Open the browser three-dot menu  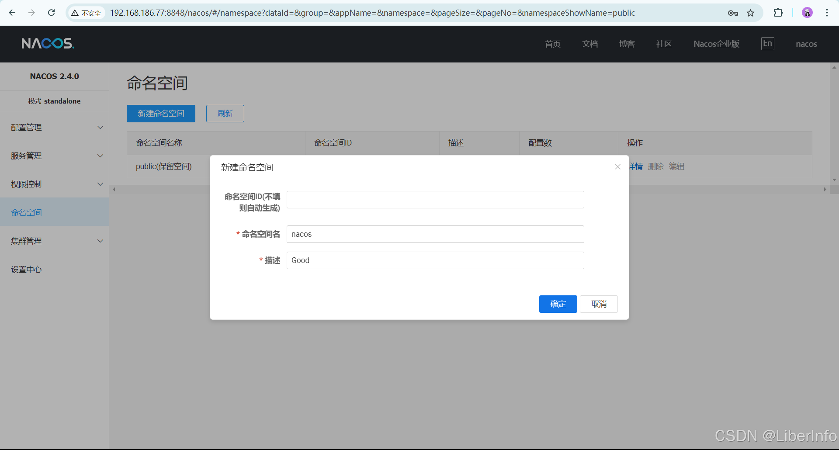click(827, 13)
